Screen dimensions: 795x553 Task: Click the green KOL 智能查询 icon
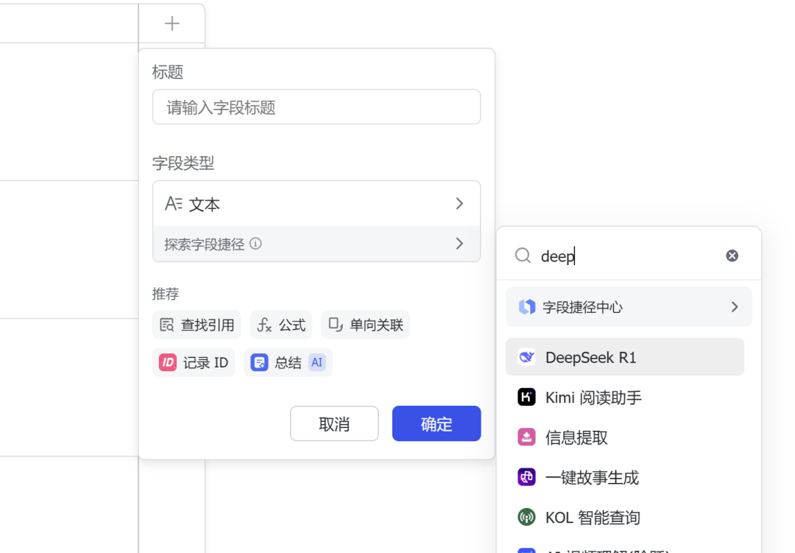coord(527,517)
